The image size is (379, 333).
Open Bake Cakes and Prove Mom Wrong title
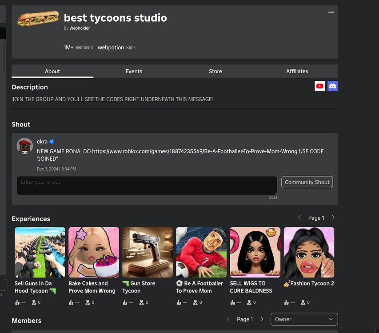click(x=92, y=287)
